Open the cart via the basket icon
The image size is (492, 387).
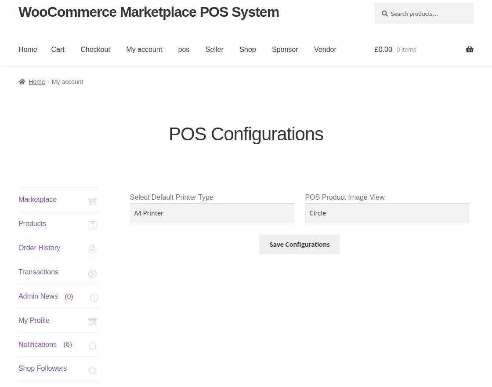point(470,49)
